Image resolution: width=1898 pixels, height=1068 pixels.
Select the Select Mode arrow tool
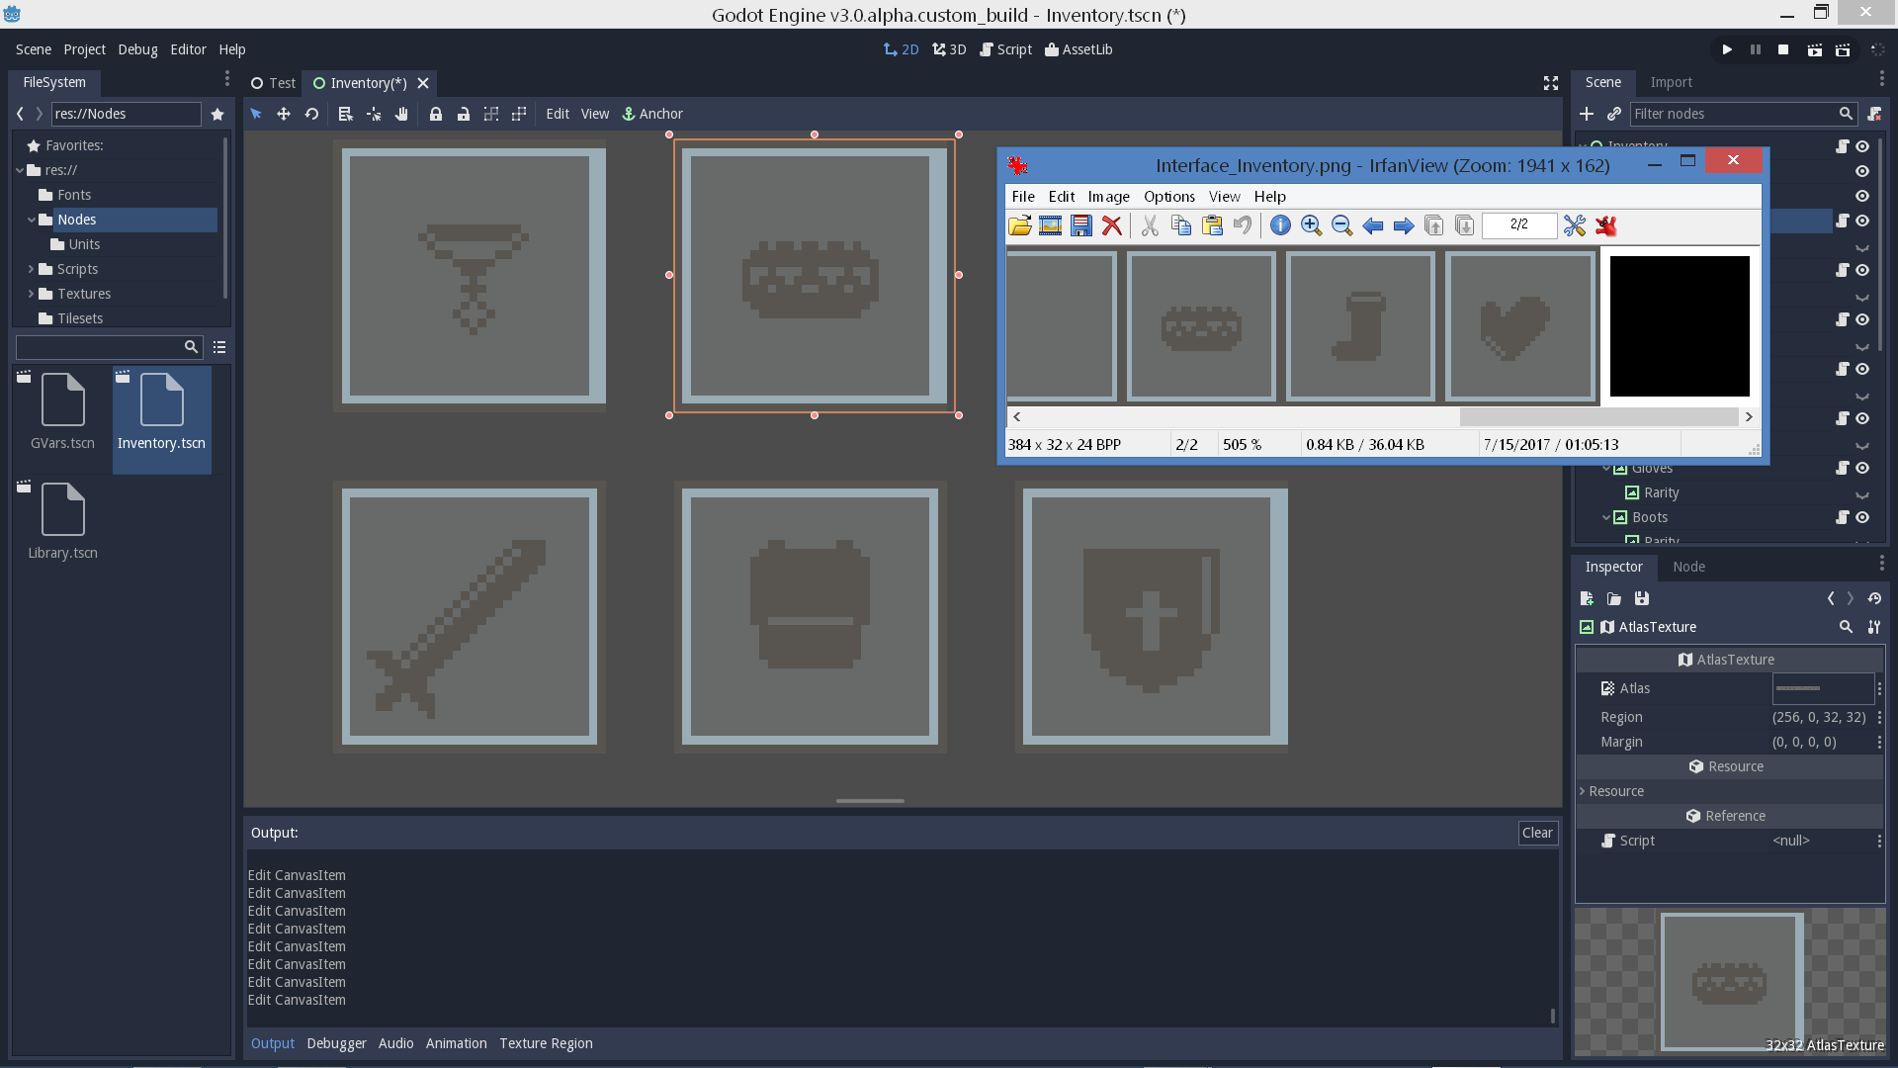pos(256,114)
